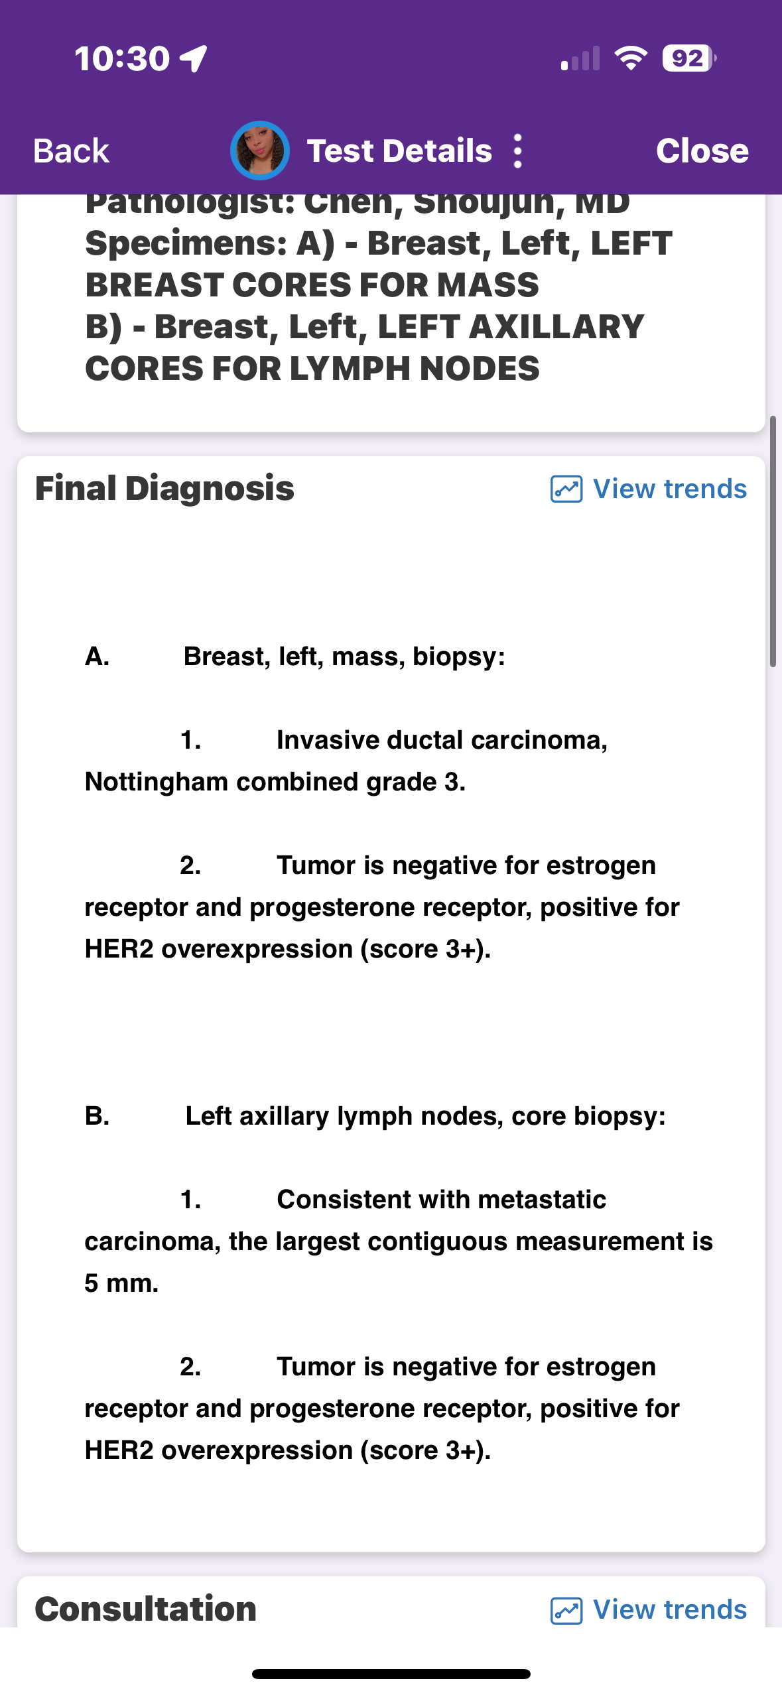Viewport: 782px width, 1695px height.
Task: Tap the Final Diagnosis trend chart icon
Action: point(566,489)
